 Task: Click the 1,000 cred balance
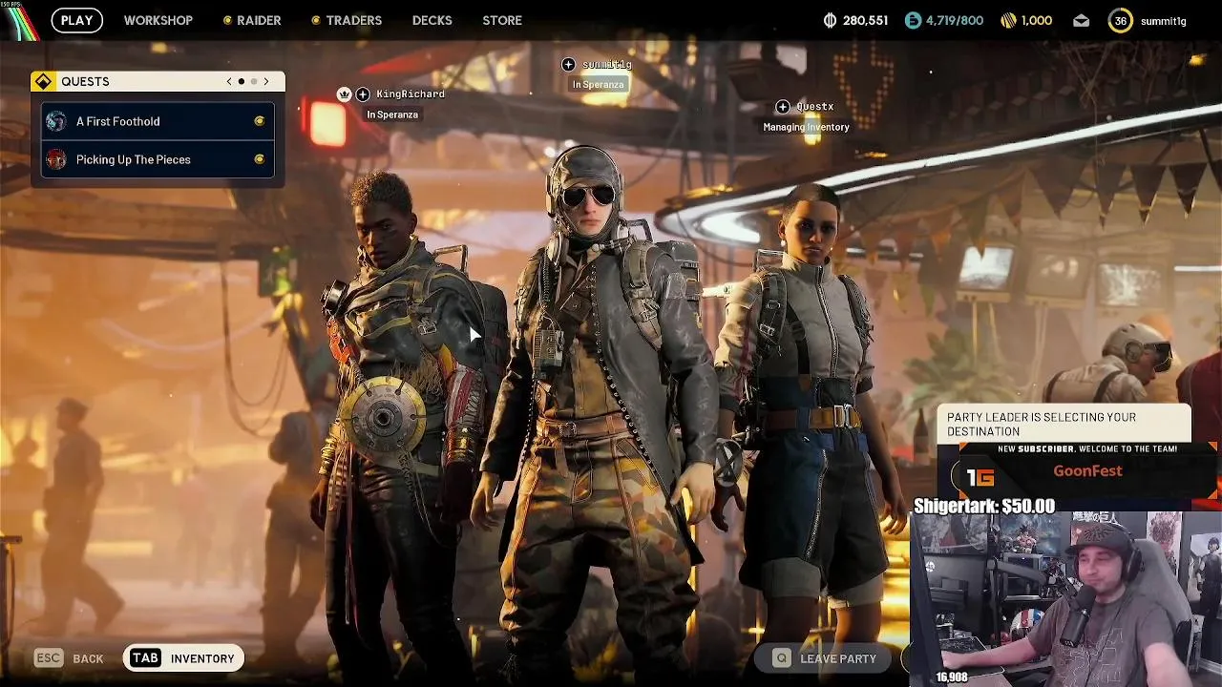1036,20
